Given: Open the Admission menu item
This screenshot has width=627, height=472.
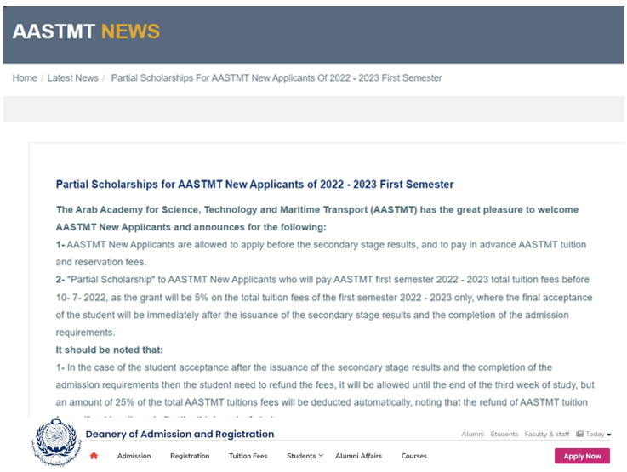Looking at the screenshot, I should point(134,456).
